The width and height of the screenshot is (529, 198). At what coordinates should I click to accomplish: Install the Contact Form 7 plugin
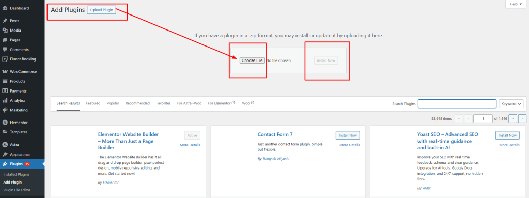click(x=348, y=135)
